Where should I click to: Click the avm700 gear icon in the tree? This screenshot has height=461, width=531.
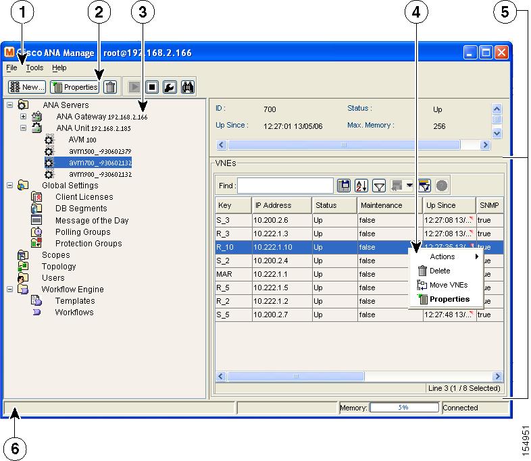[49, 163]
